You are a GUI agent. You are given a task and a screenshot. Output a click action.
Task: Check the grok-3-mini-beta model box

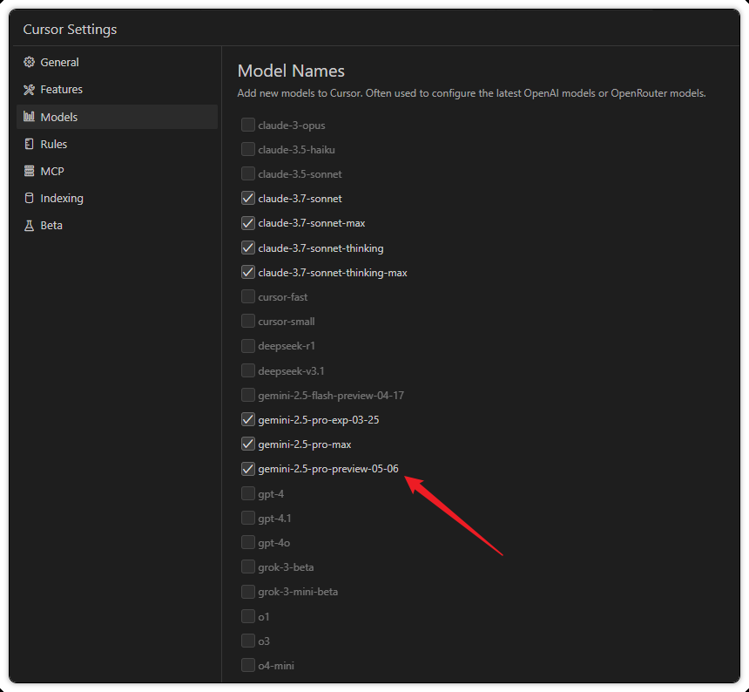(x=248, y=592)
